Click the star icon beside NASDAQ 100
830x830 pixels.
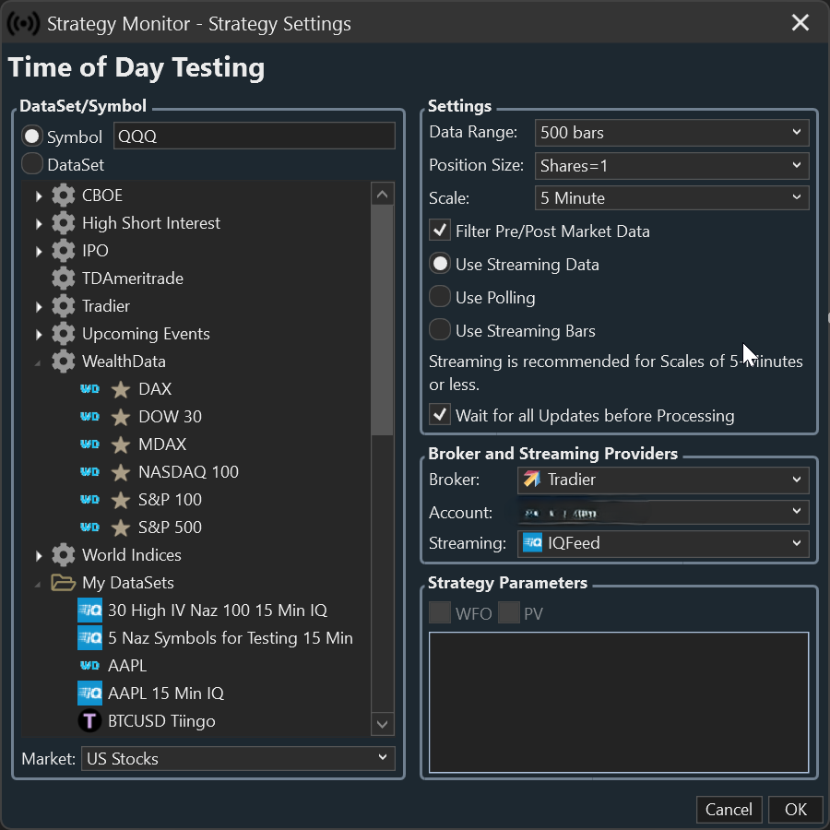click(121, 471)
